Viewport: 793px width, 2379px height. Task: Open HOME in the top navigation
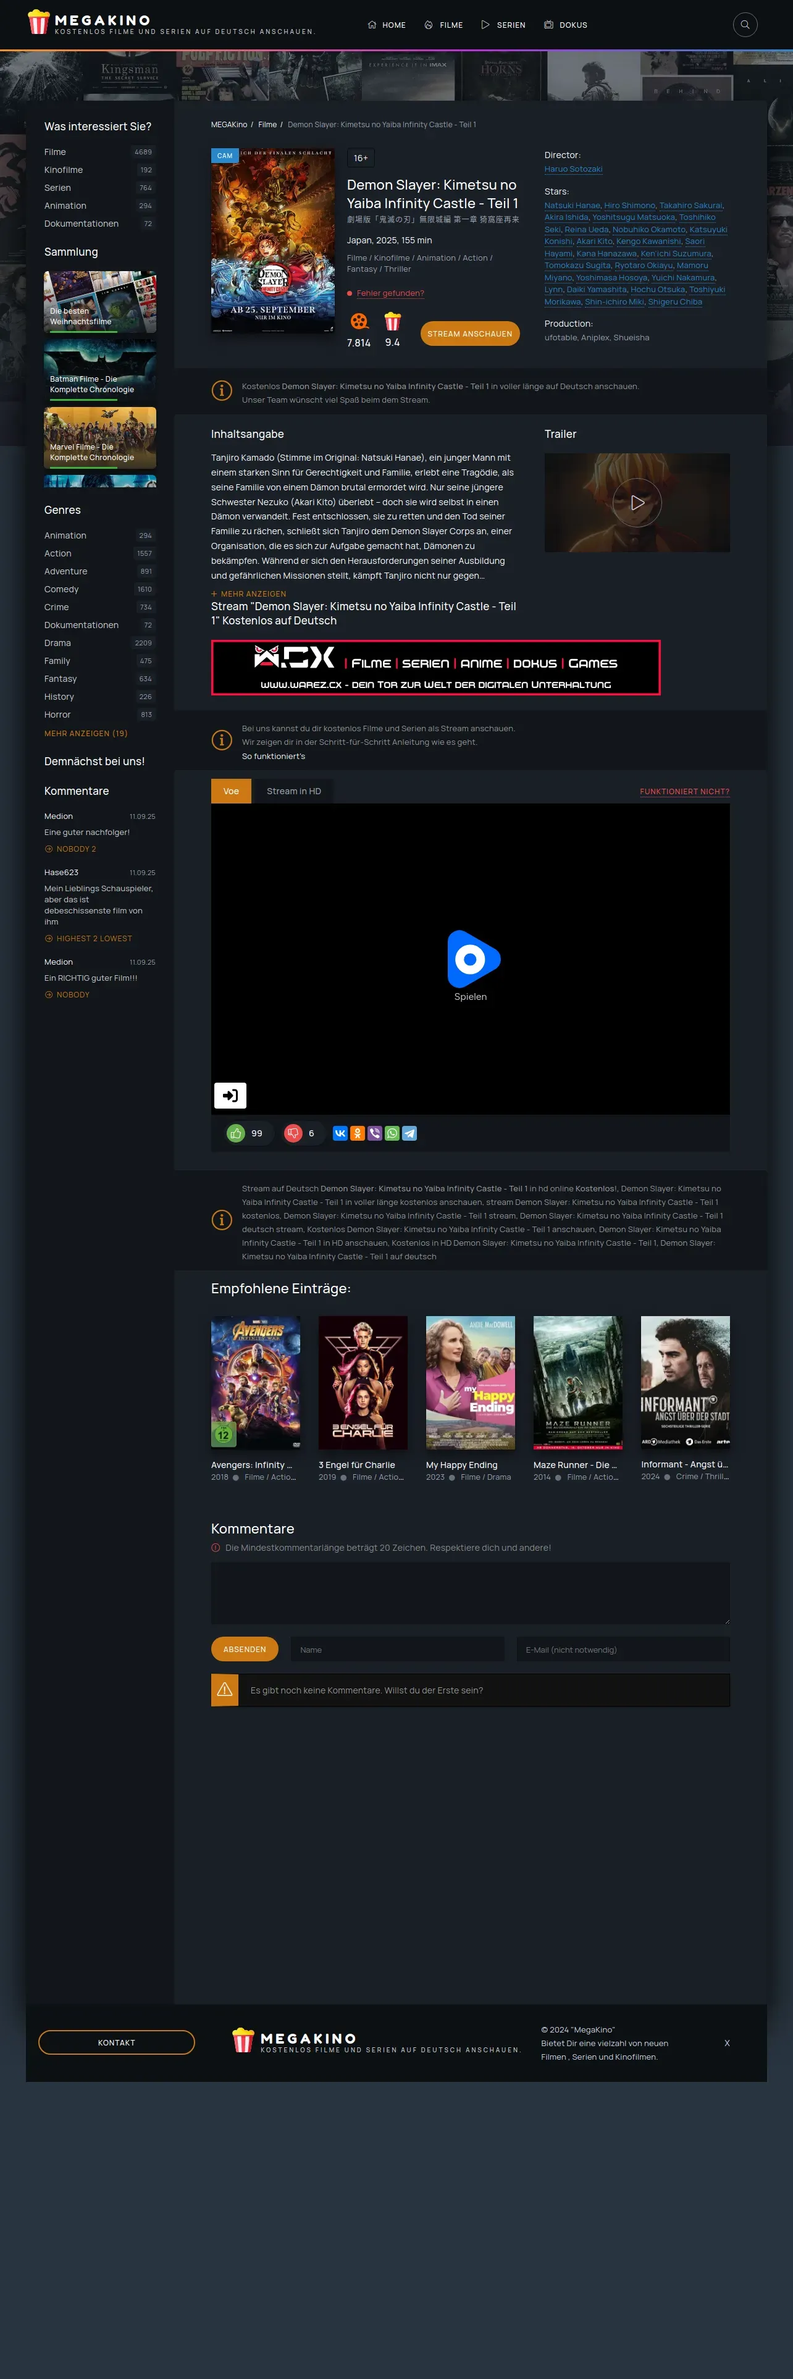coord(387,25)
